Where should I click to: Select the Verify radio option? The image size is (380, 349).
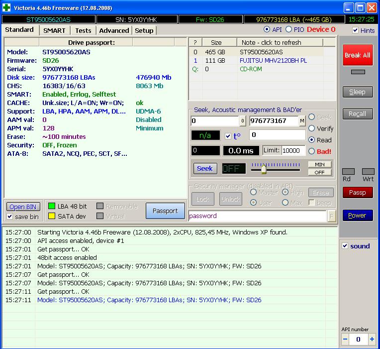pyautogui.click(x=312, y=128)
